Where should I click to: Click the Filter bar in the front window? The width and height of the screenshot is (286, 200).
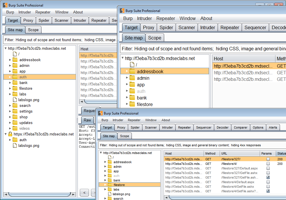192,145
